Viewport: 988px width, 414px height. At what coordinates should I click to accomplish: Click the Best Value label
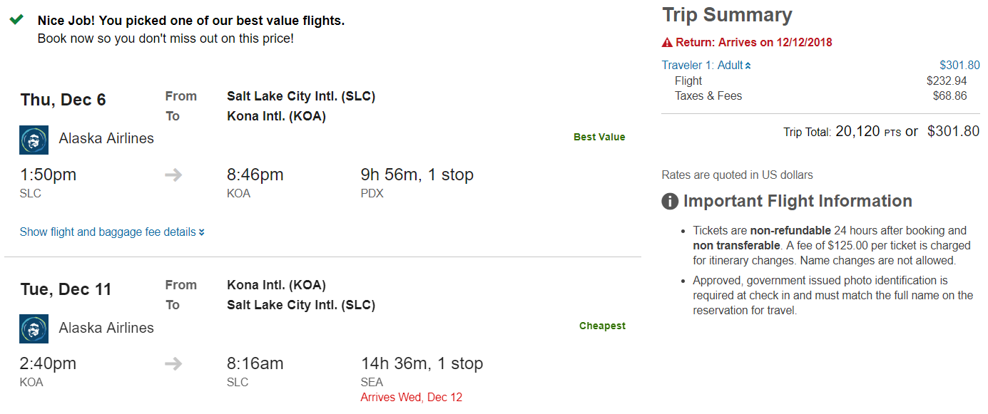[599, 137]
